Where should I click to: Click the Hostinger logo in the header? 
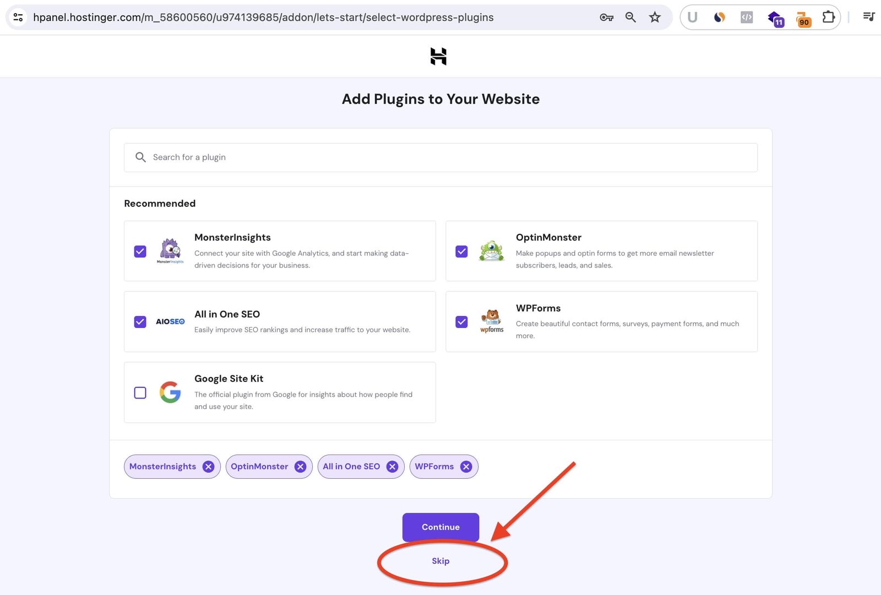point(438,56)
